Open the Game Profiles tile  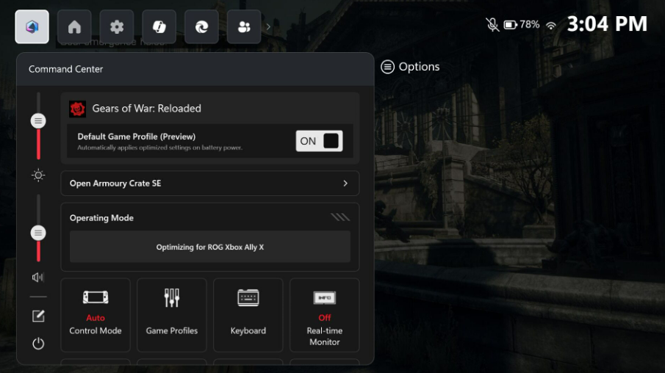point(172,314)
